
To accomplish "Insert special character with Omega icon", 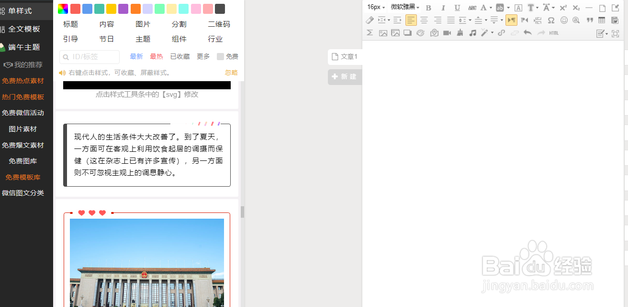I will (x=551, y=20).
